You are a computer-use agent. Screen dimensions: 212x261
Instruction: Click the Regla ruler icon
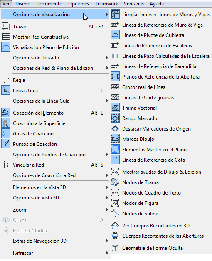(x=6, y=80)
